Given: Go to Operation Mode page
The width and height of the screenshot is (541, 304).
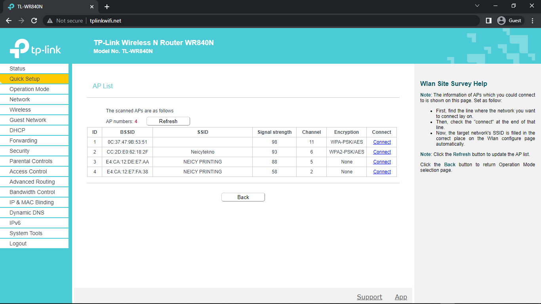Looking at the screenshot, I should [34, 89].
